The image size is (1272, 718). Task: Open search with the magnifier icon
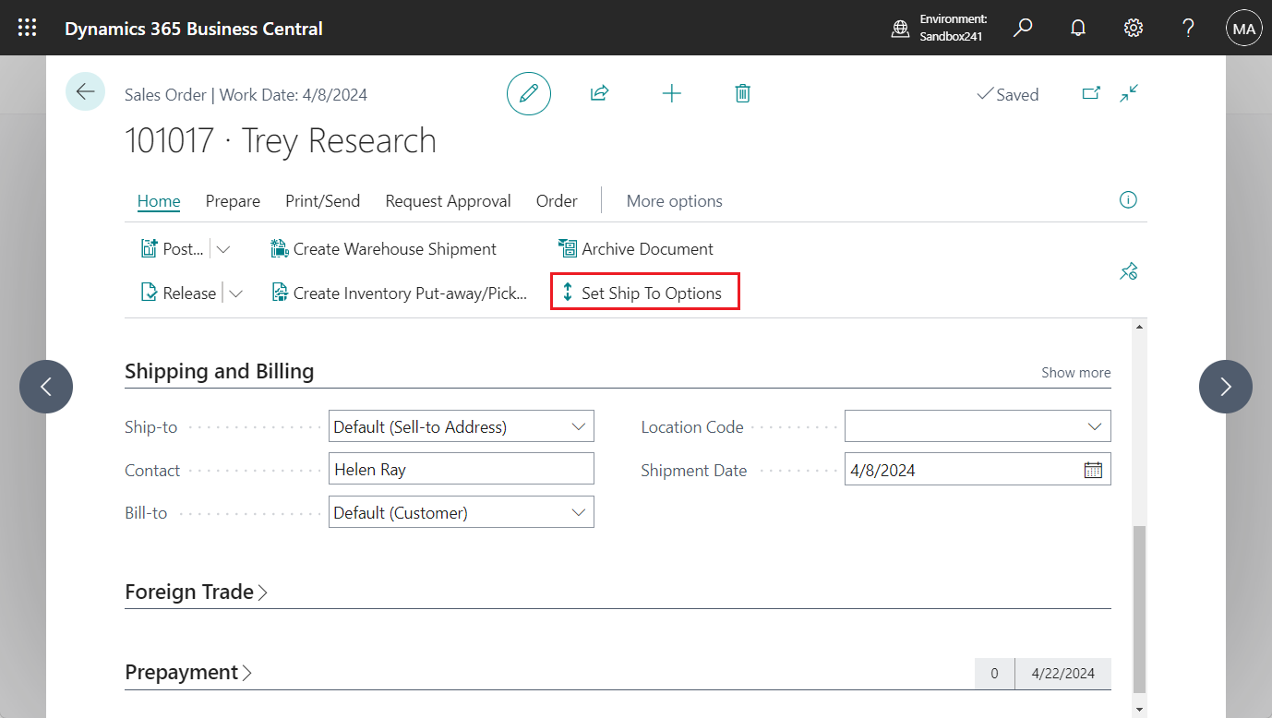[1023, 28]
